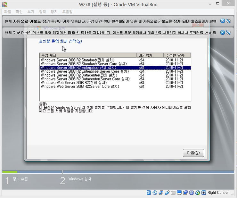Click the USB devices icon in status bar

point(167,193)
